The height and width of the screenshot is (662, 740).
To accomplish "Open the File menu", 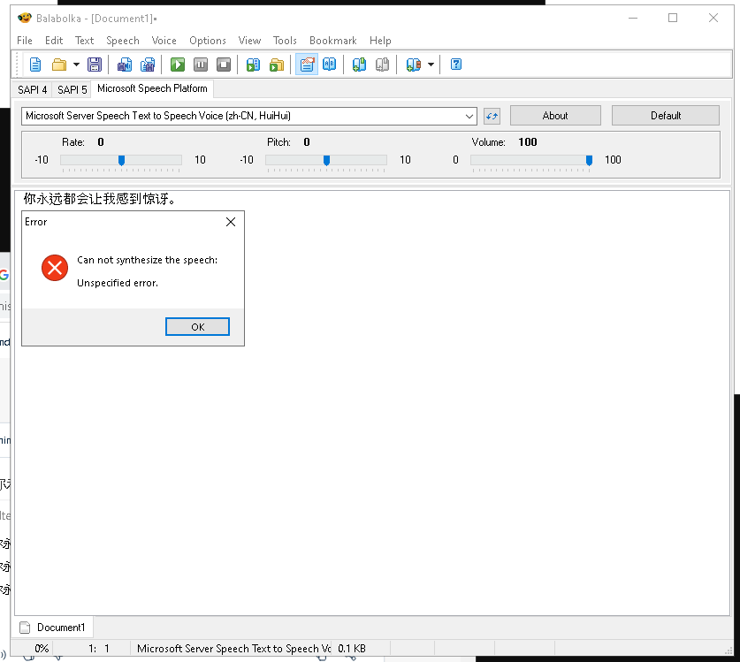I will (x=25, y=41).
